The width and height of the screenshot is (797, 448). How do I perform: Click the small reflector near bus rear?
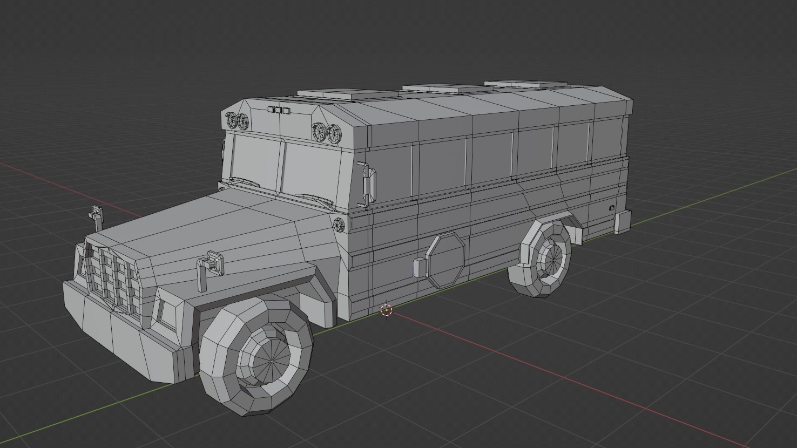612,208
